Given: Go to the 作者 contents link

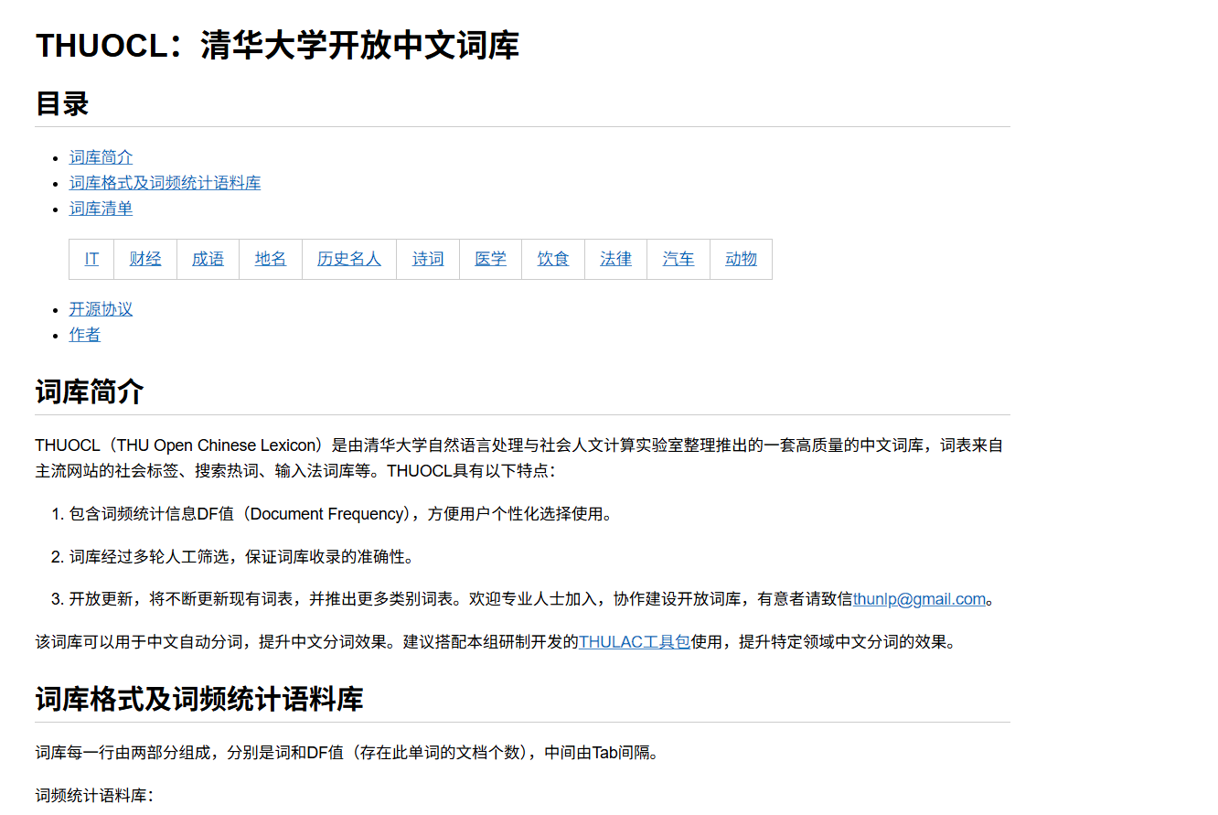Looking at the screenshot, I should click(x=85, y=335).
